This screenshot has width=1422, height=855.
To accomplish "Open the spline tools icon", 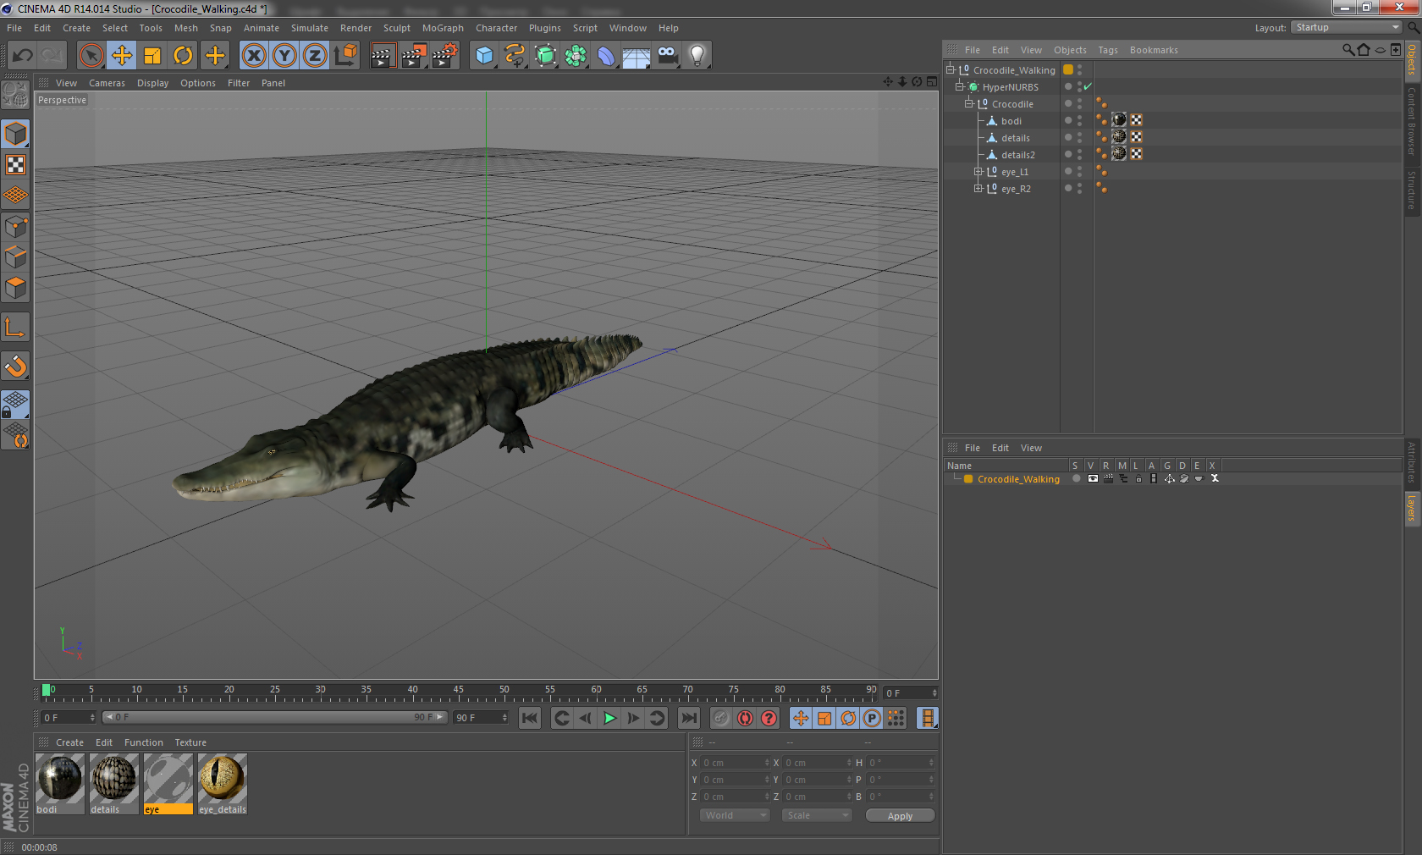I will [515, 56].
